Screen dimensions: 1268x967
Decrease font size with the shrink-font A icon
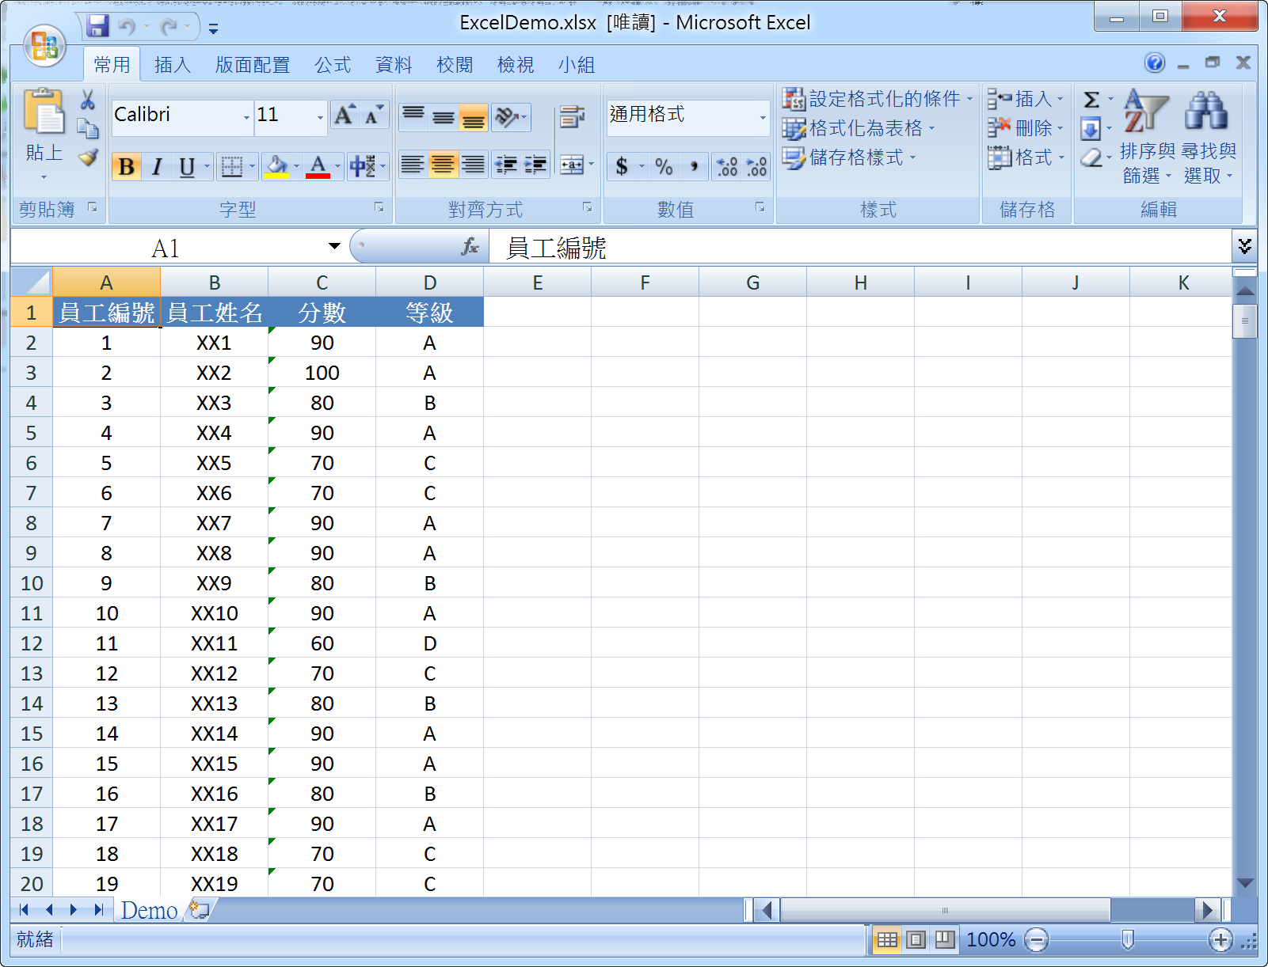pos(373,116)
